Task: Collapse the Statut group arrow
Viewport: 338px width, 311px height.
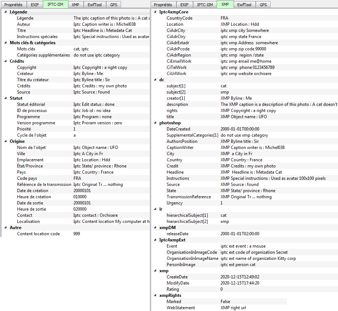Action: tap(5, 98)
